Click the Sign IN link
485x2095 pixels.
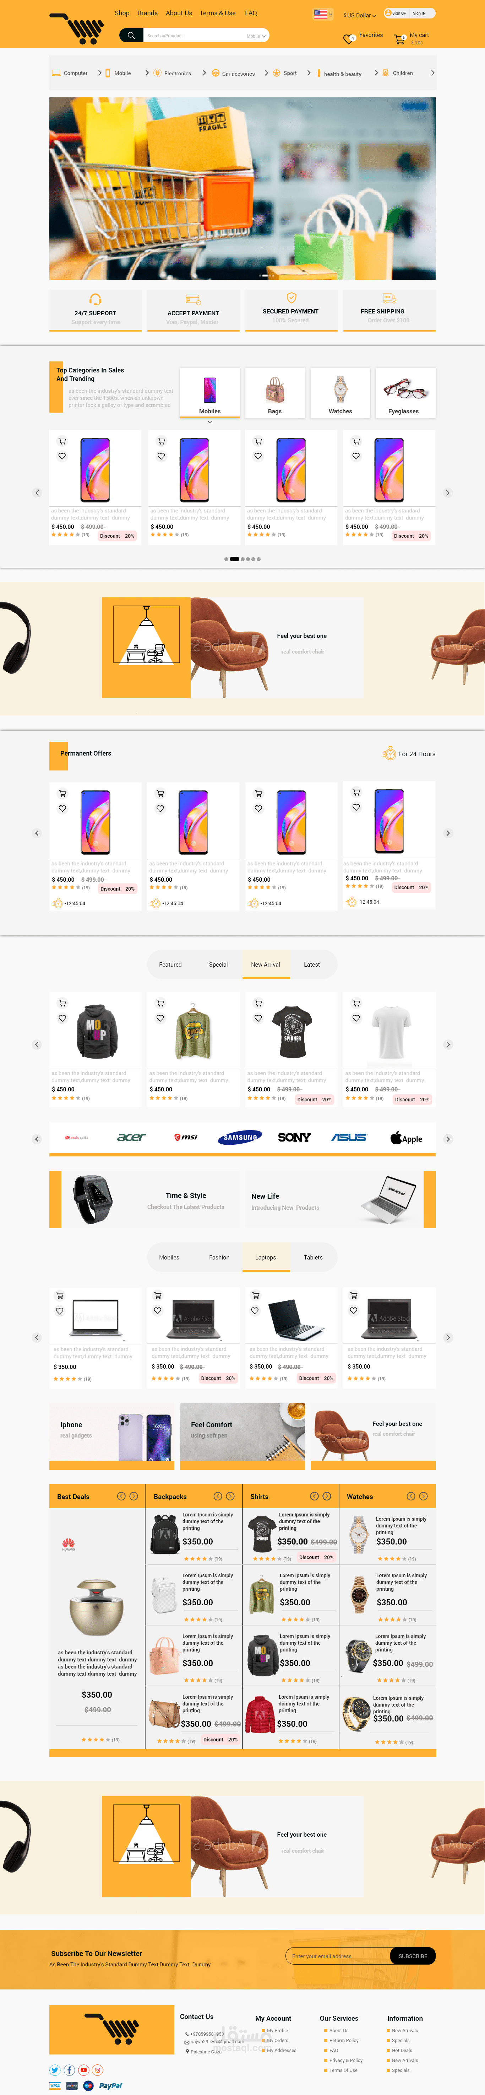(x=419, y=13)
